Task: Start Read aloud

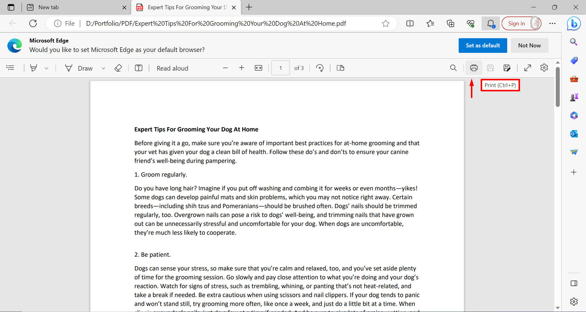Action: [173, 68]
